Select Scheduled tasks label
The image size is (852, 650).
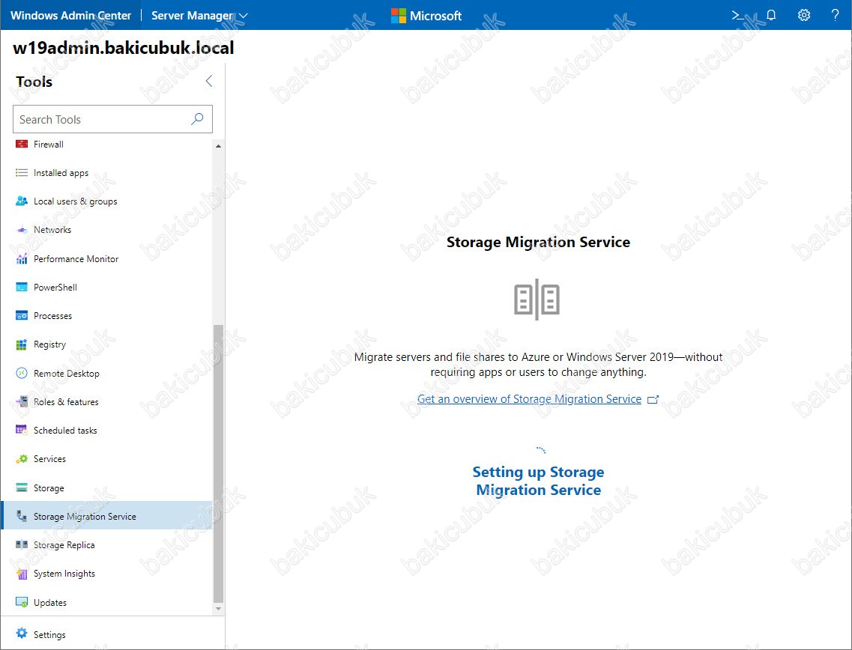65,431
